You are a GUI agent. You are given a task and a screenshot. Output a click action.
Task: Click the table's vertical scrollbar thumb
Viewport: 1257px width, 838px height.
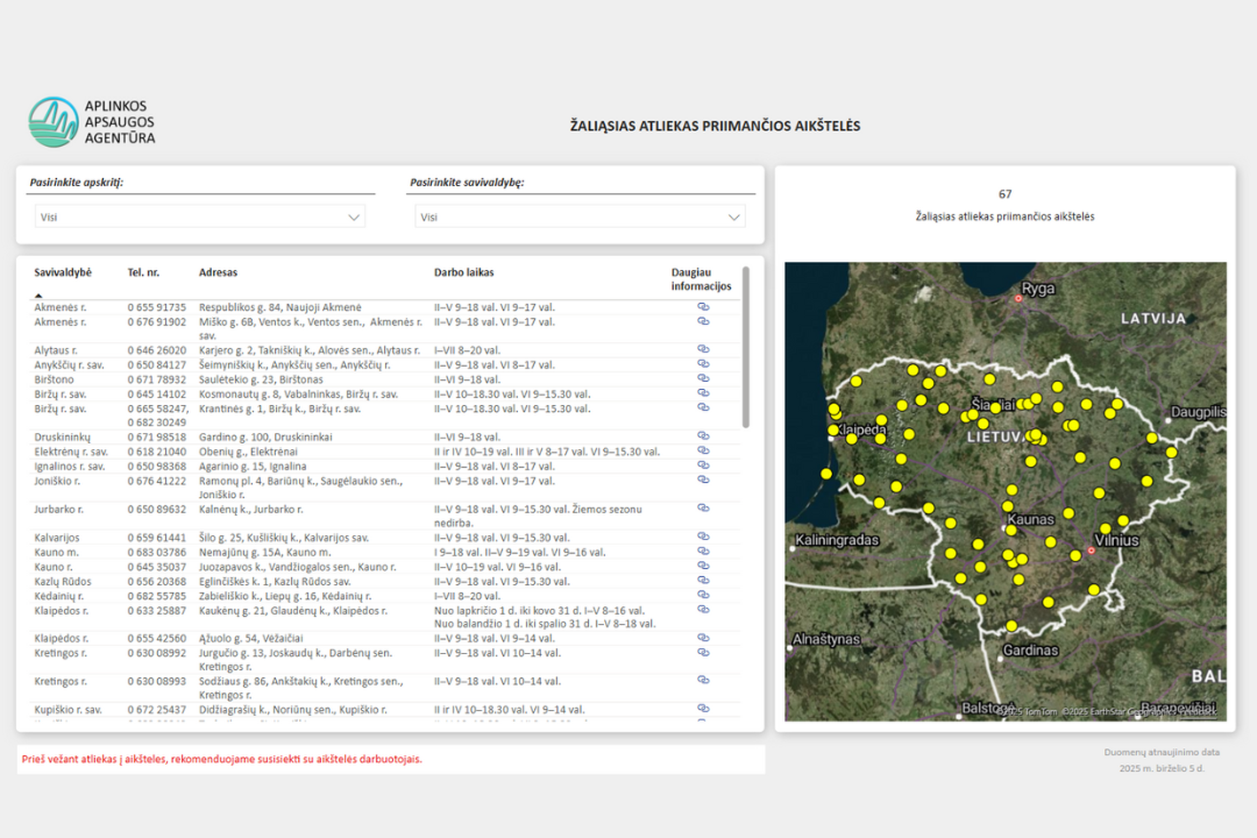(x=745, y=347)
